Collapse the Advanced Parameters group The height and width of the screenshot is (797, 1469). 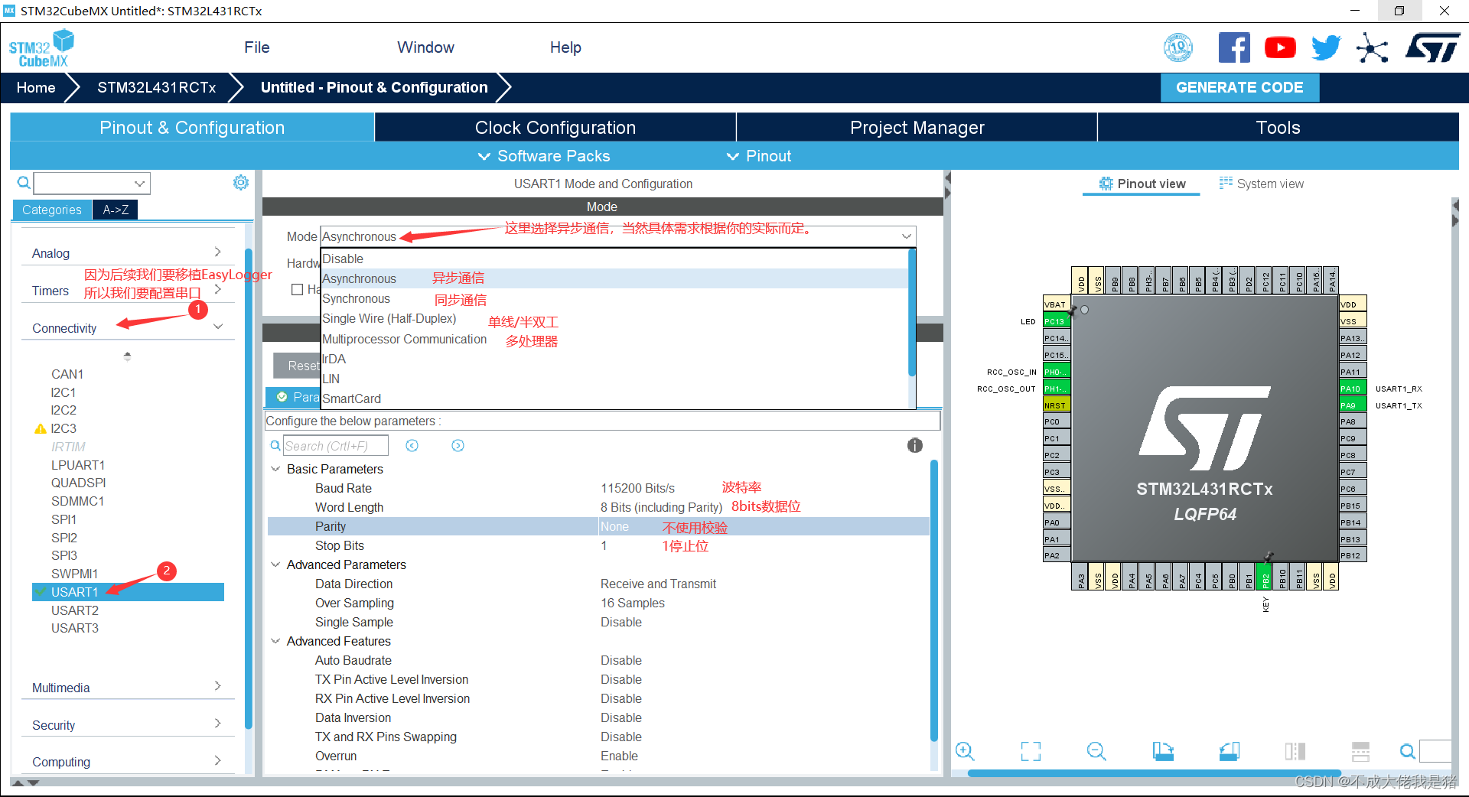275,564
